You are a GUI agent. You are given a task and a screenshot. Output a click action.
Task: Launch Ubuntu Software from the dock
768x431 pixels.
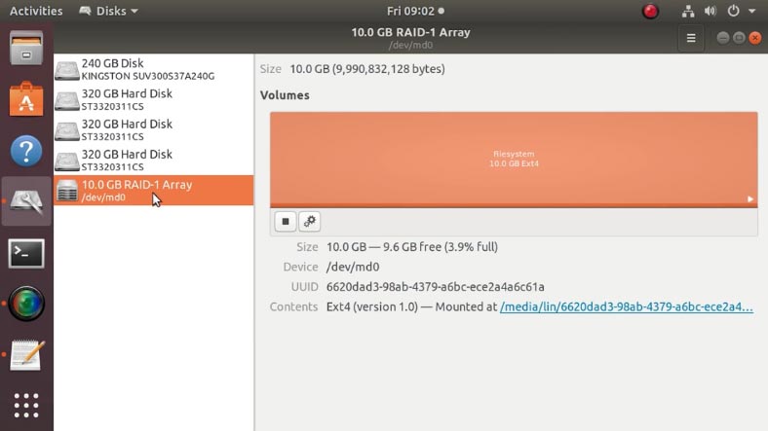click(x=26, y=100)
